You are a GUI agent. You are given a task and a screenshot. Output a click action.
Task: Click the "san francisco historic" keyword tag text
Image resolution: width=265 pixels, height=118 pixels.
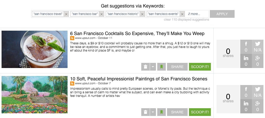123,14
